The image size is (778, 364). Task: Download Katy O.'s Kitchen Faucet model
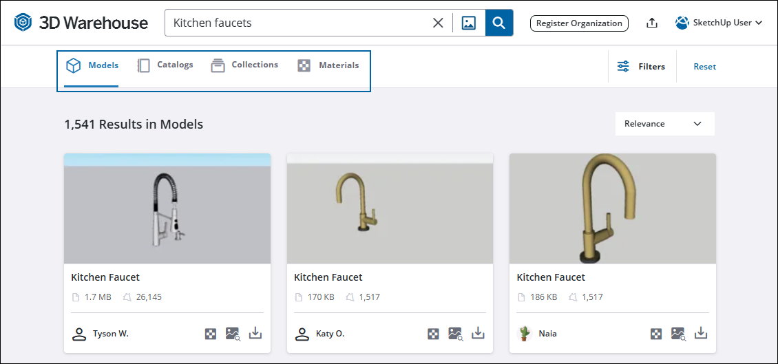click(x=478, y=333)
